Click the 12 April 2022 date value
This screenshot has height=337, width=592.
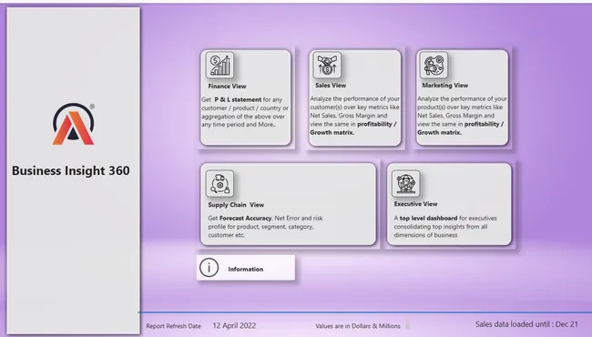(x=234, y=326)
